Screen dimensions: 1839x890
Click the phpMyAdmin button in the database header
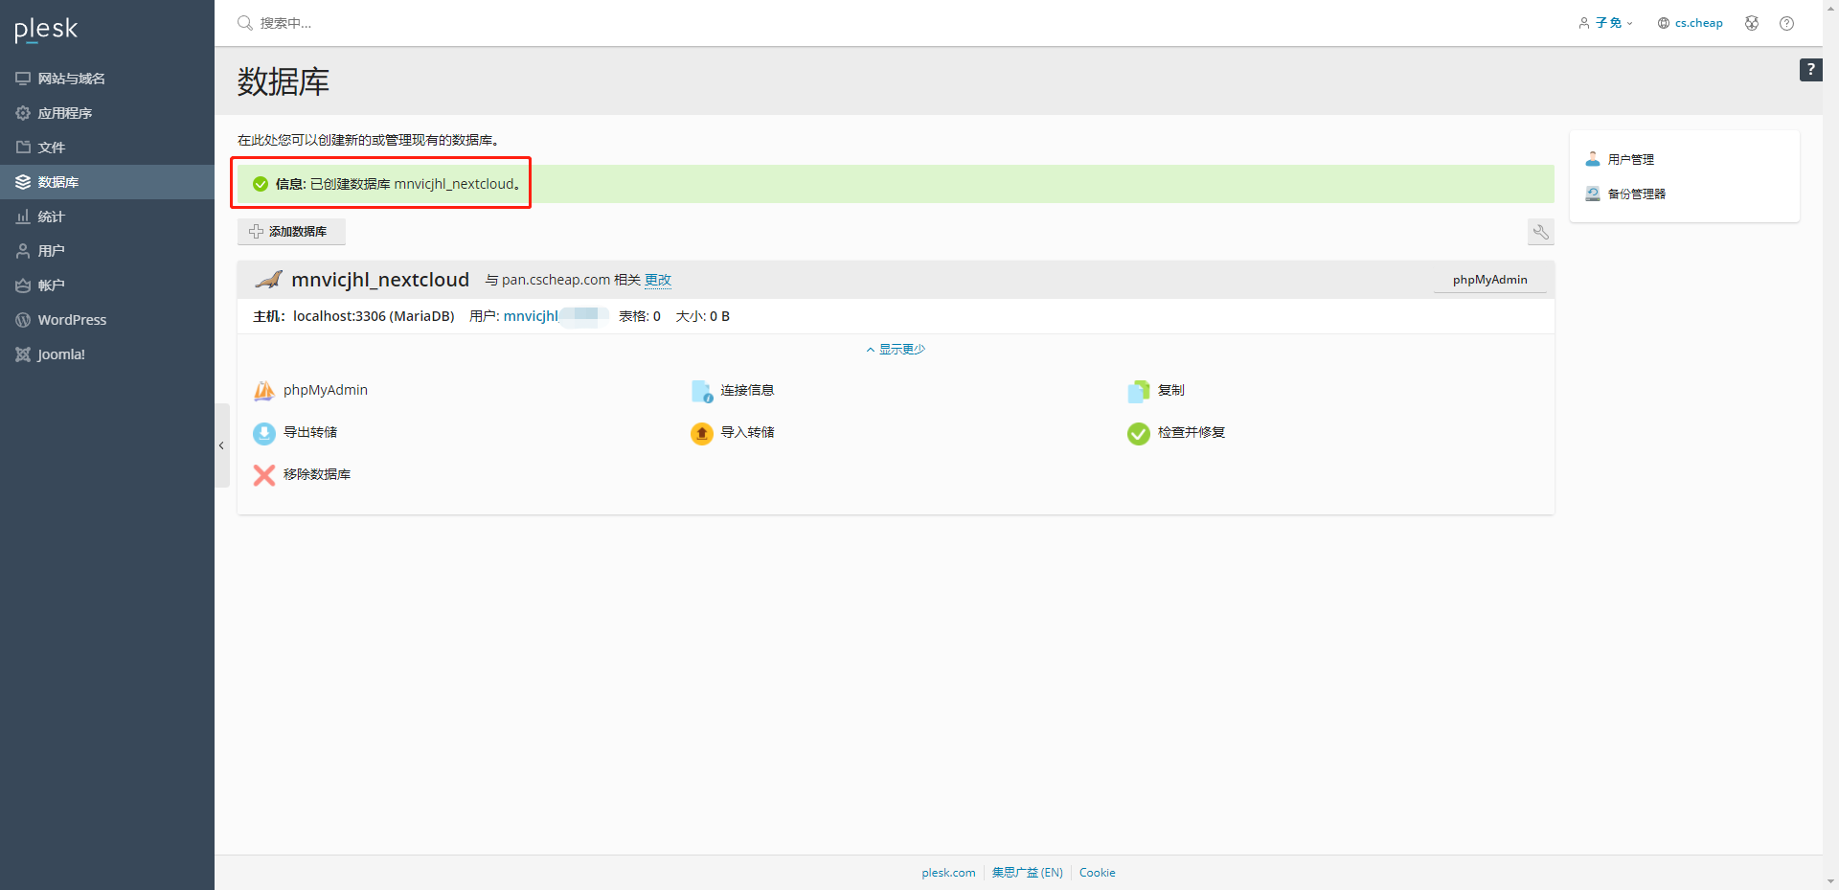pos(1489,280)
